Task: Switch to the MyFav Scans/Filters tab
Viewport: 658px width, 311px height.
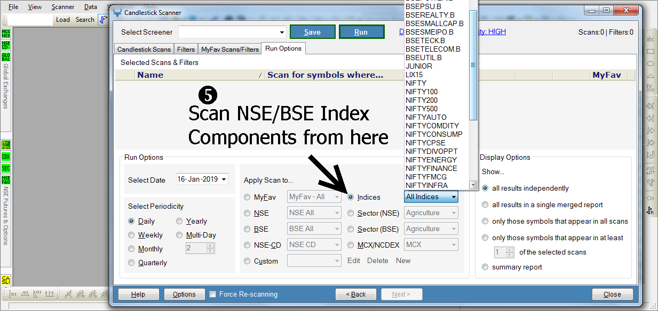Action: [230, 49]
